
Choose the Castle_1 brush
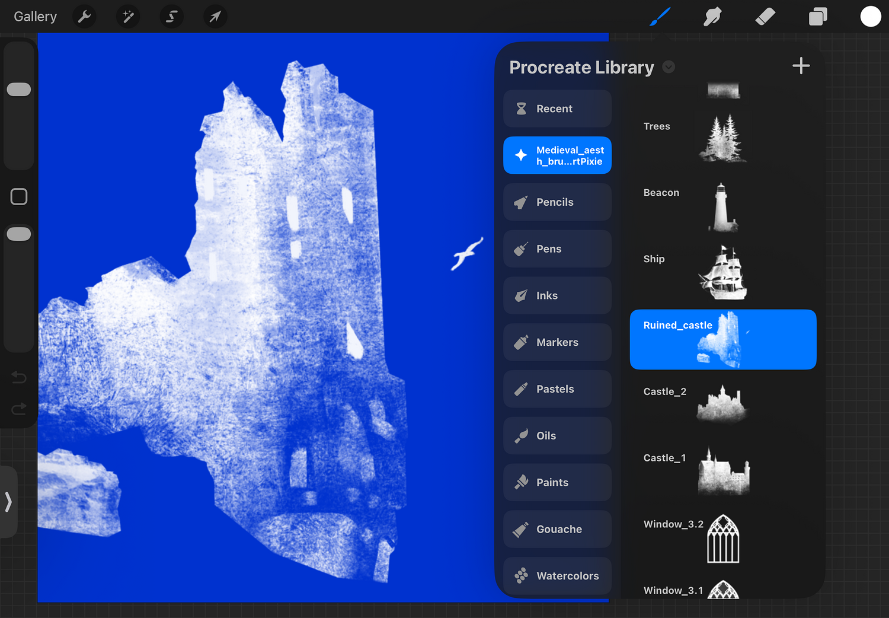723,472
